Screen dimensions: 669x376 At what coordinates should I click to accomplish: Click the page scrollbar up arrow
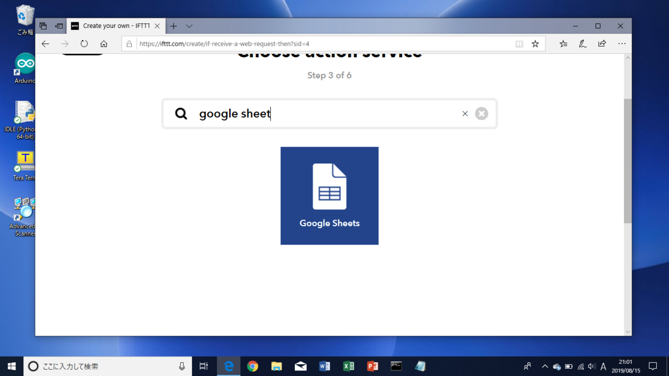point(628,58)
